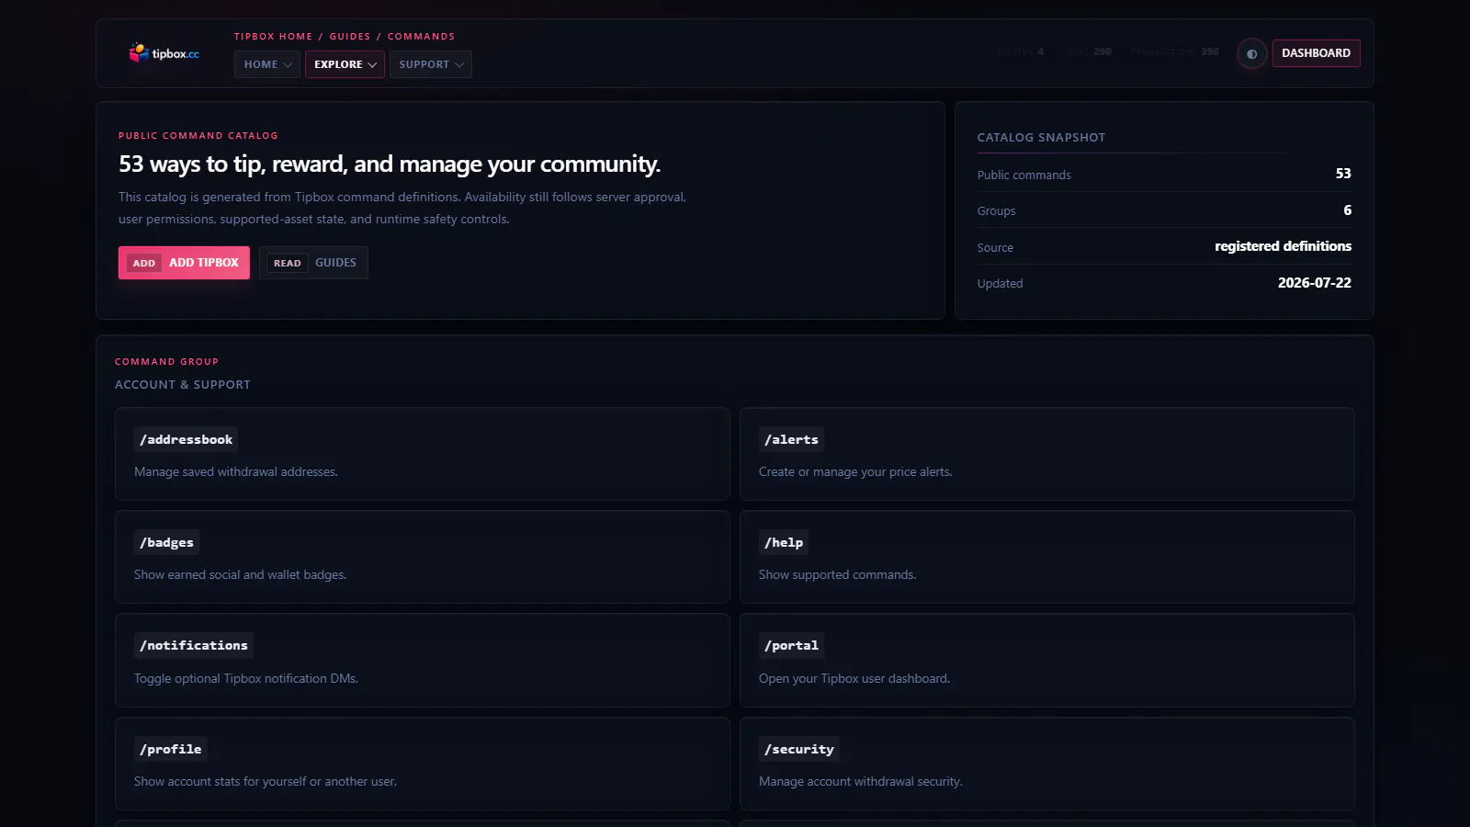Image resolution: width=1470 pixels, height=827 pixels.
Task: Click the CATALOG SNAPSHOT heading
Action: click(1041, 138)
